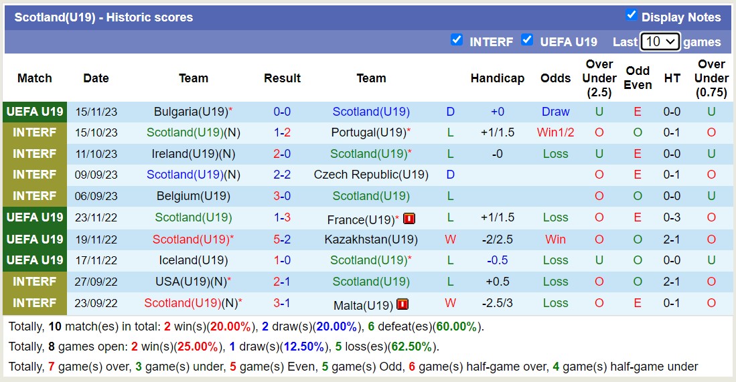736x382 pixels.
Task: Click the Kazakhstan(U19) team name
Action: 371,240
